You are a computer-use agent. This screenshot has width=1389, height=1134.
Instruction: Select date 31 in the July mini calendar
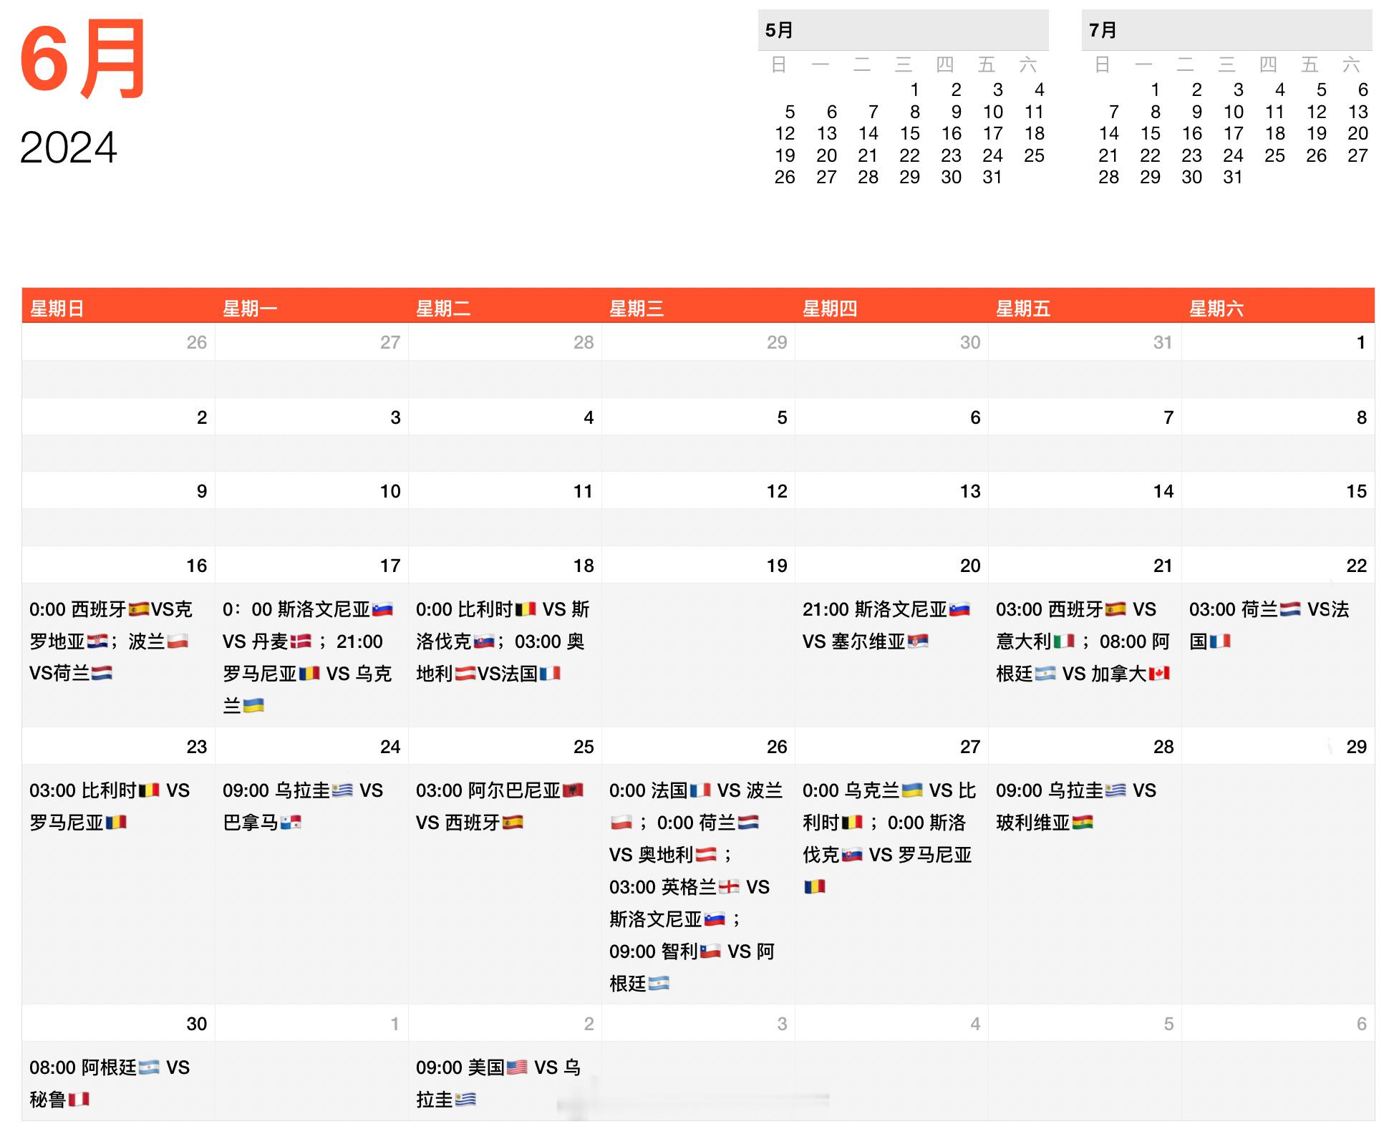tap(1234, 178)
